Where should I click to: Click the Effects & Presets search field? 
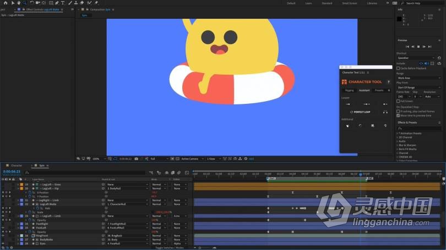coord(418,128)
